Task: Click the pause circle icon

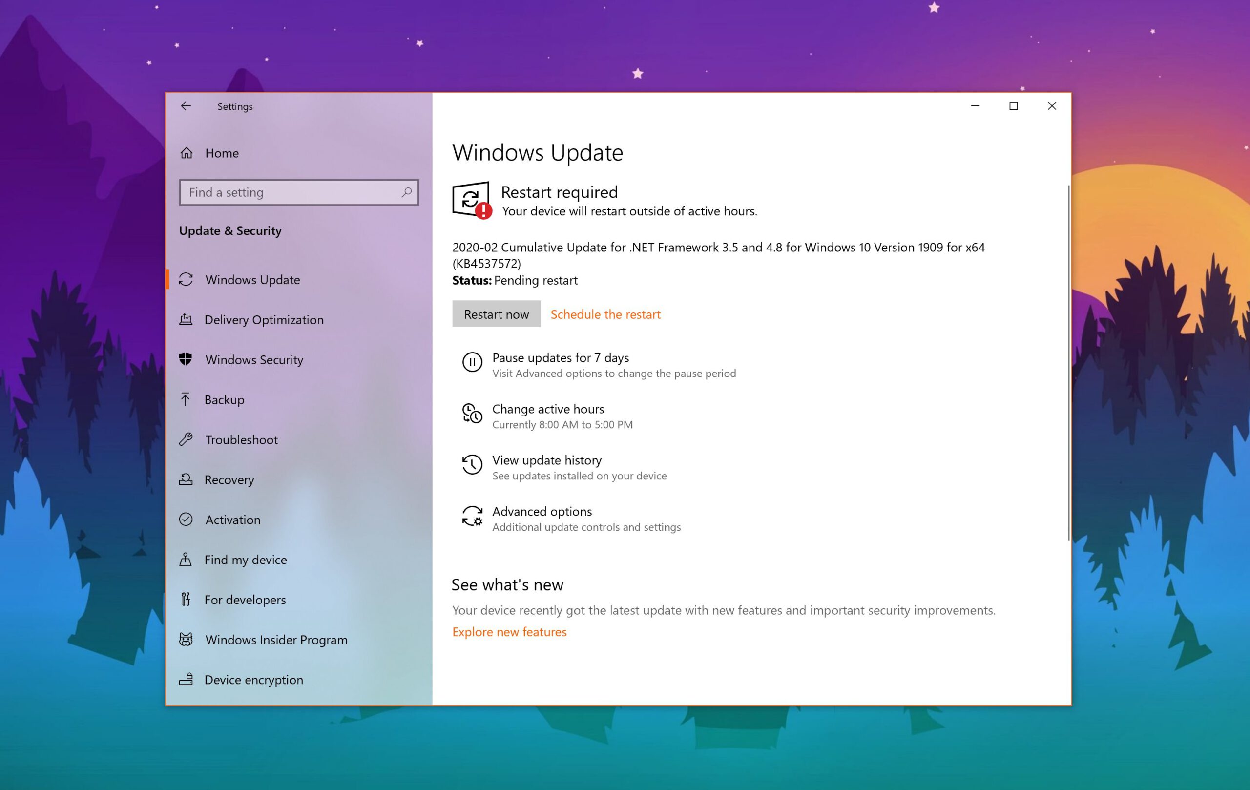Action: point(472,362)
